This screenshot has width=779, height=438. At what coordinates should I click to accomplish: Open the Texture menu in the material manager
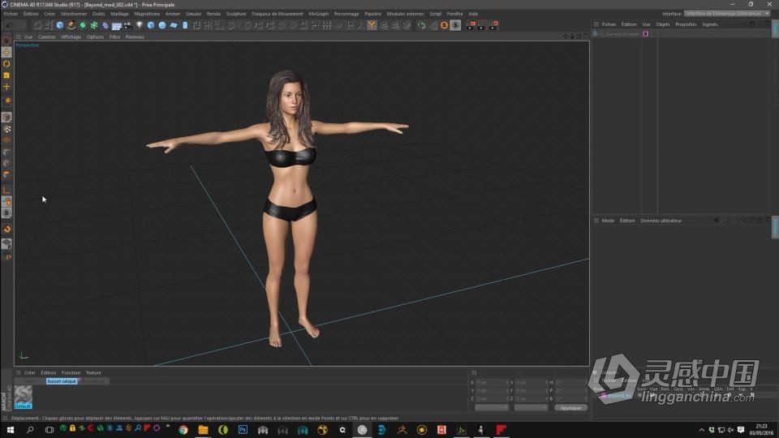(x=93, y=372)
